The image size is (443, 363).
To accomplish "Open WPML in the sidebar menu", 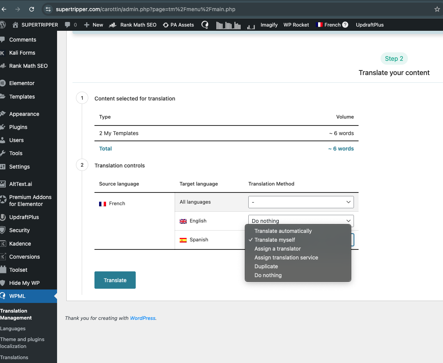I will (28, 296).
